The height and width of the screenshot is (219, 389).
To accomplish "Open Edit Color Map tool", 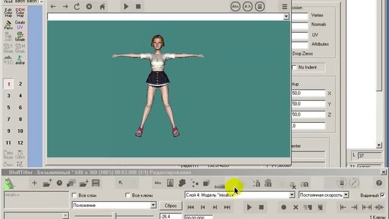I will (x=8, y=12).
